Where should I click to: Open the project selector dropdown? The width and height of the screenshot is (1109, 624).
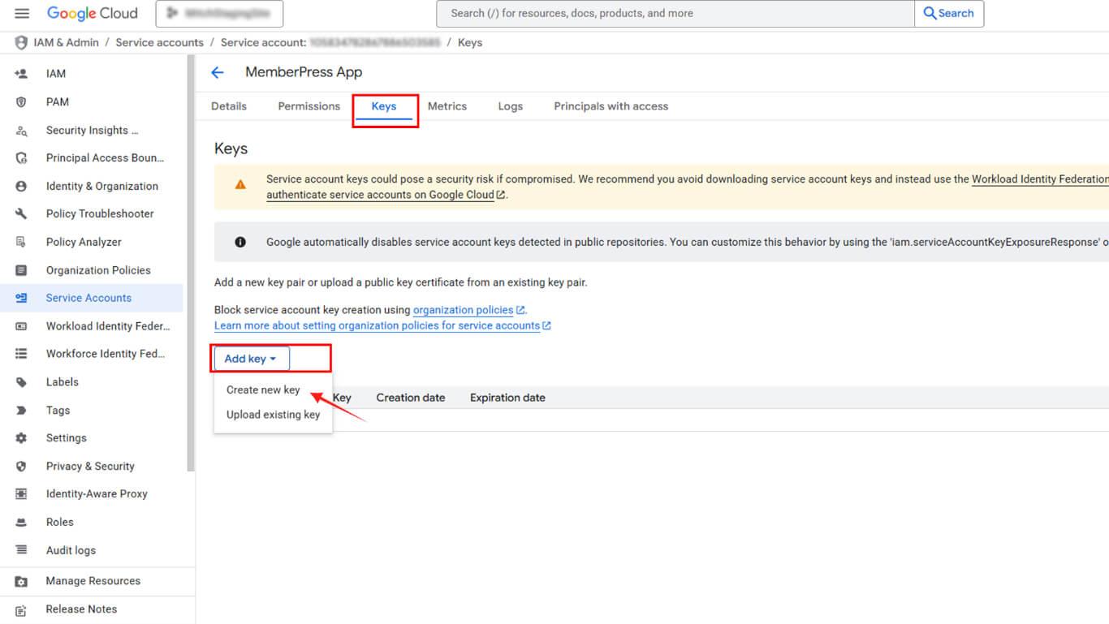(219, 14)
